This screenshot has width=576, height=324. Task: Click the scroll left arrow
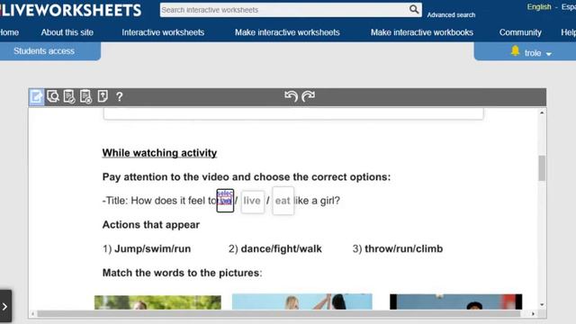[x=33, y=314]
